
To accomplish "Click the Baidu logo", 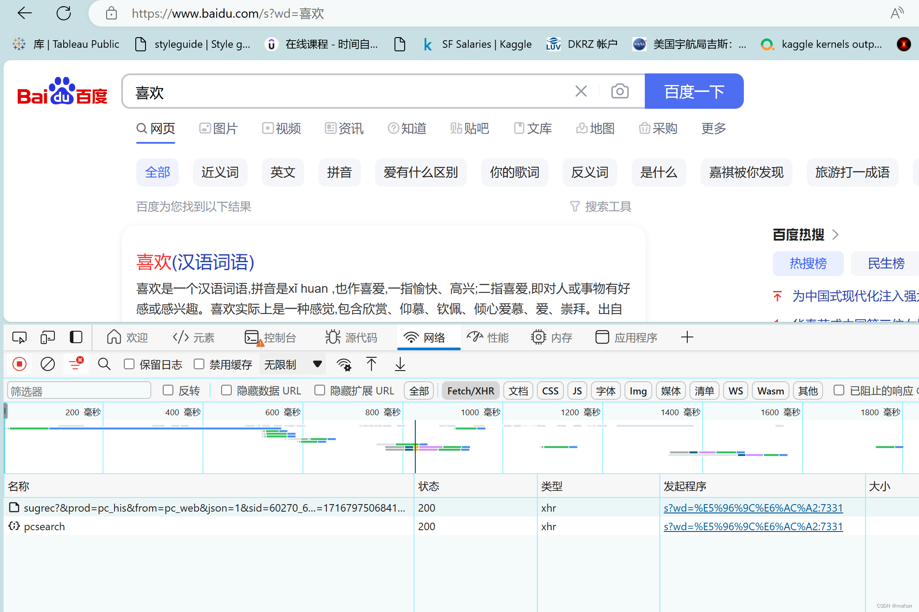I will pos(62,91).
